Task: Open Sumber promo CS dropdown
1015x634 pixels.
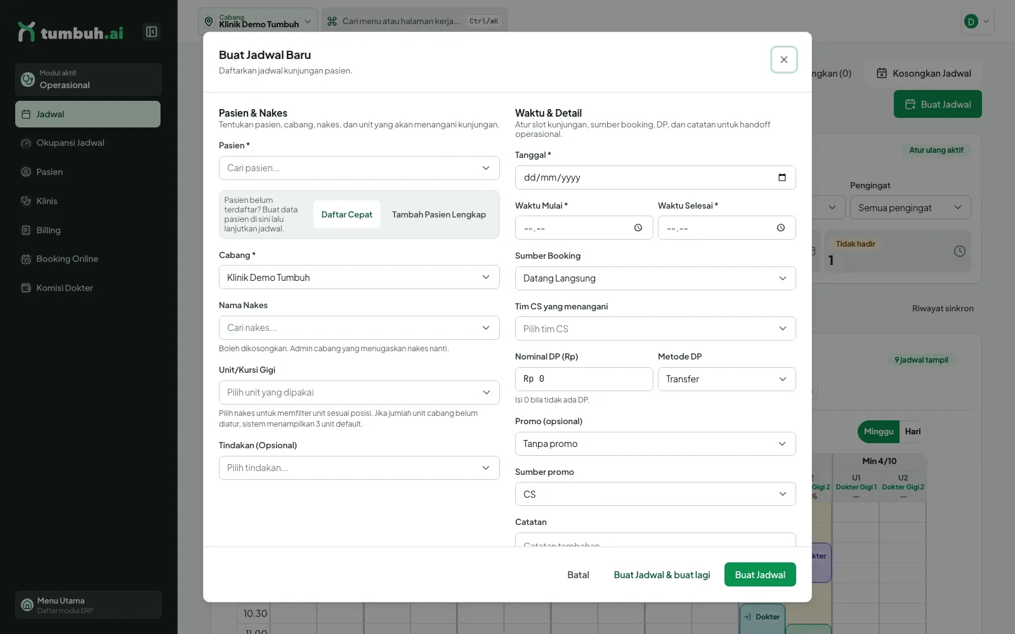Action: click(655, 494)
